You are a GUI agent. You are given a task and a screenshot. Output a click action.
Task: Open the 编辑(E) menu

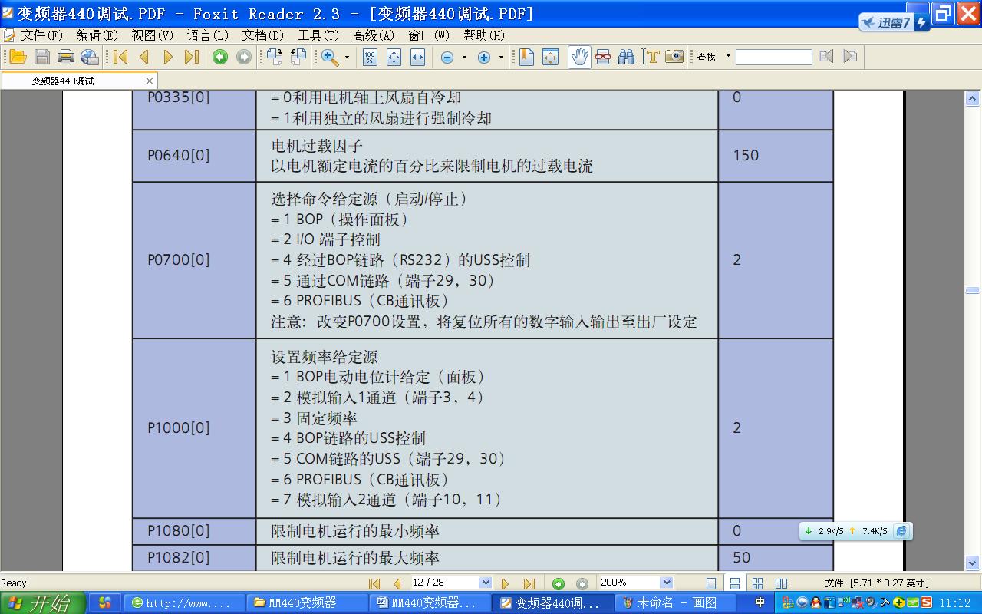97,35
